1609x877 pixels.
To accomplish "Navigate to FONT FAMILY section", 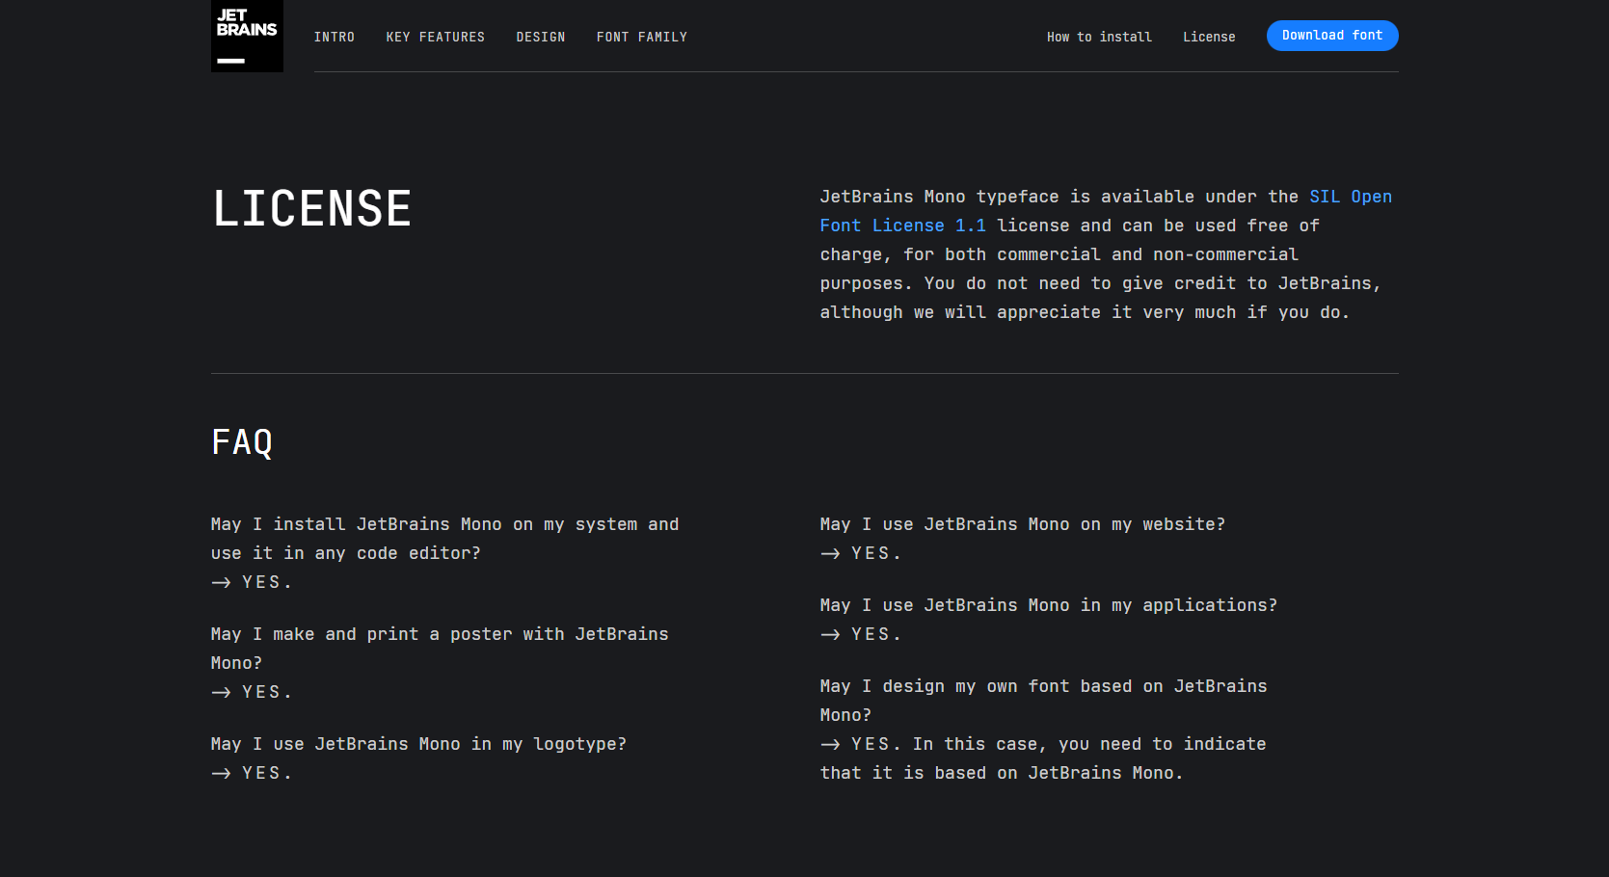I will pos(642,37).
